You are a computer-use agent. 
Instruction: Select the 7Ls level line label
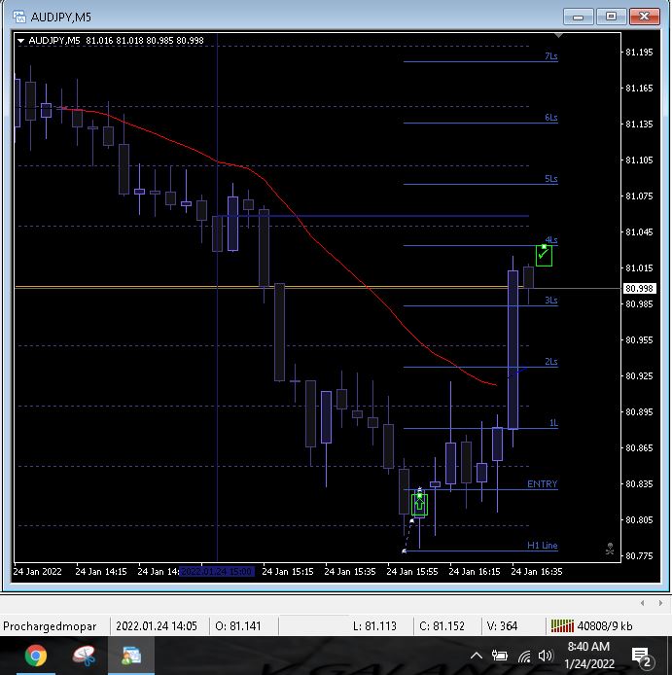[x=551, y=56]
